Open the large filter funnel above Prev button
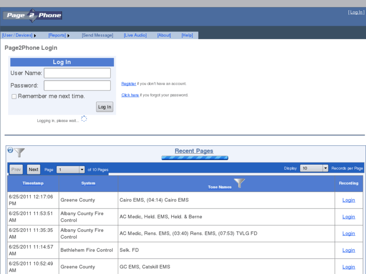This screenshot has width=366, height=274. (x=19, y=152)
